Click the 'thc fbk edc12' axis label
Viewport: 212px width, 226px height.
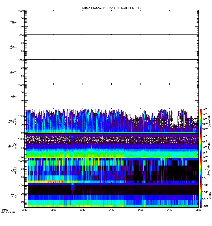pos(13,171)
